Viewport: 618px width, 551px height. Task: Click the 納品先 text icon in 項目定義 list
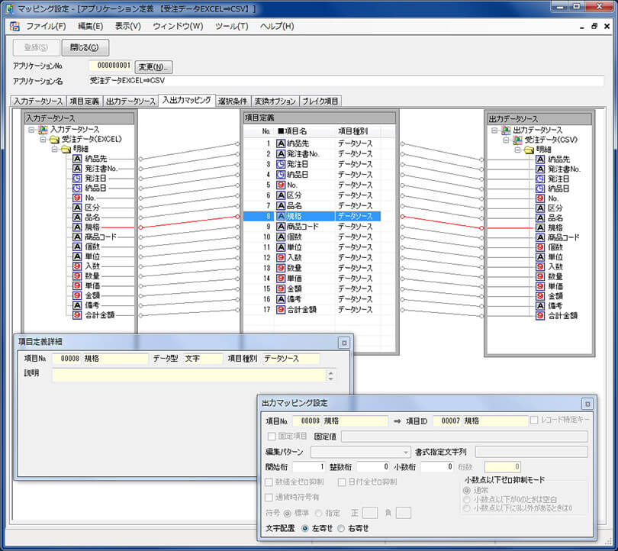click(x=280, y=143)
